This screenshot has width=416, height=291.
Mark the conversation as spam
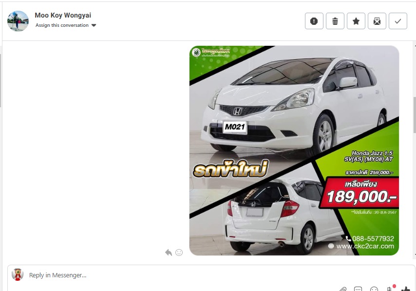(x=314, y=21)
